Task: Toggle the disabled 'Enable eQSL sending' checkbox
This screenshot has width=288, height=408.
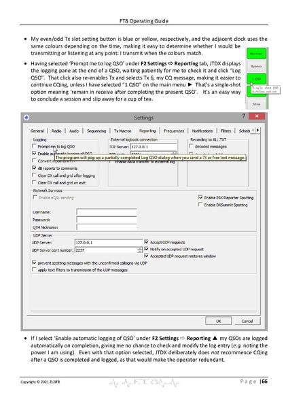Action: click(35, 197)
